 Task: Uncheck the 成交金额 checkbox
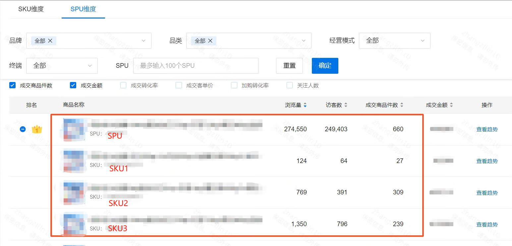coord(73,85)
